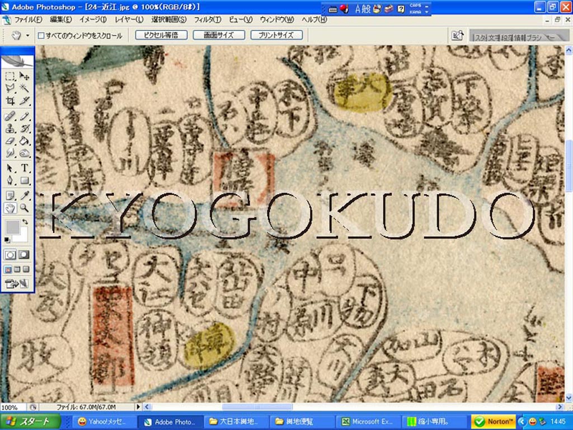Switch to Standard editing mode

click(x=10, y=255)
